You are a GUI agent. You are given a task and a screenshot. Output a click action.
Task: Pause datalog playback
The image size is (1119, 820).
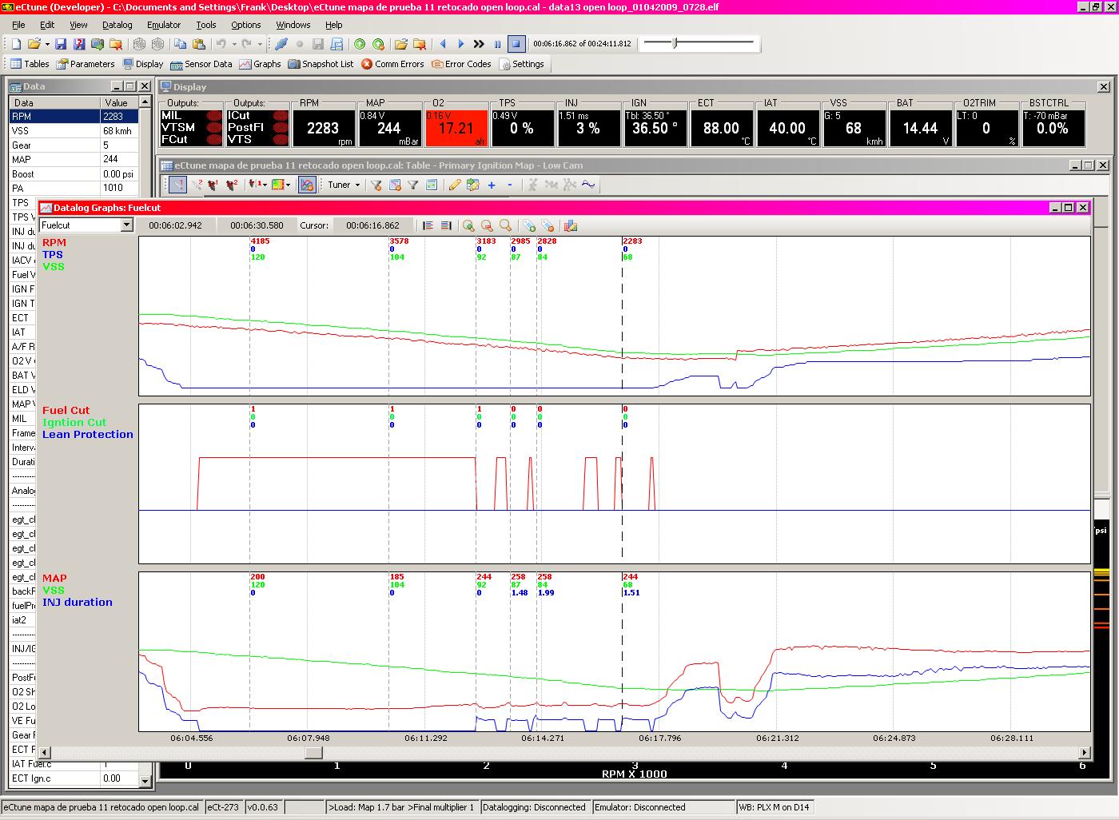tap(498, 44)
